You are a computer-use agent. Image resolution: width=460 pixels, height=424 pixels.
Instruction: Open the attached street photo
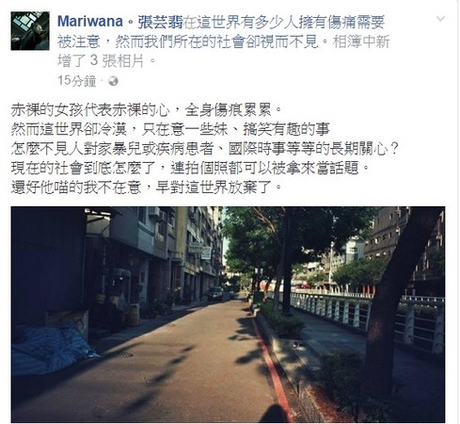[228, 315]
